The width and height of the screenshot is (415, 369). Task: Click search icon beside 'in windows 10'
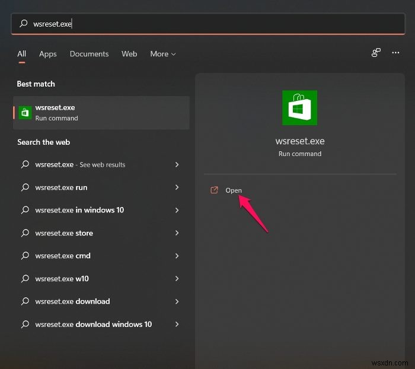[25, 210]
